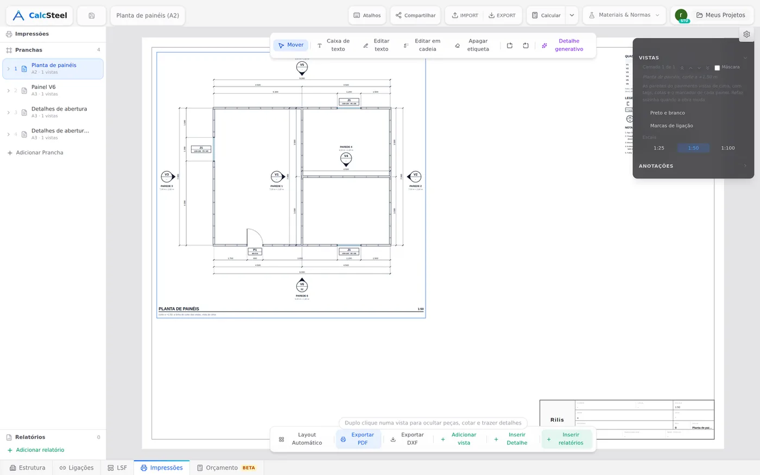Screen dimensions: 760x475
Task: Activate the Caixa de texto tool
Action: click(333, 45)
